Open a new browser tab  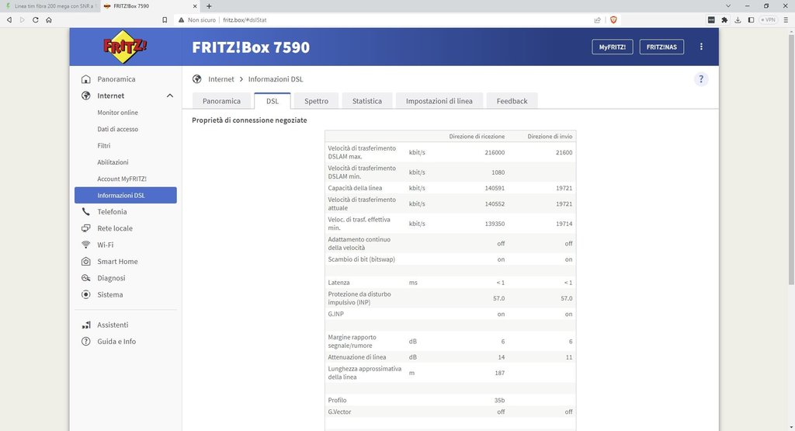(209, 6)
